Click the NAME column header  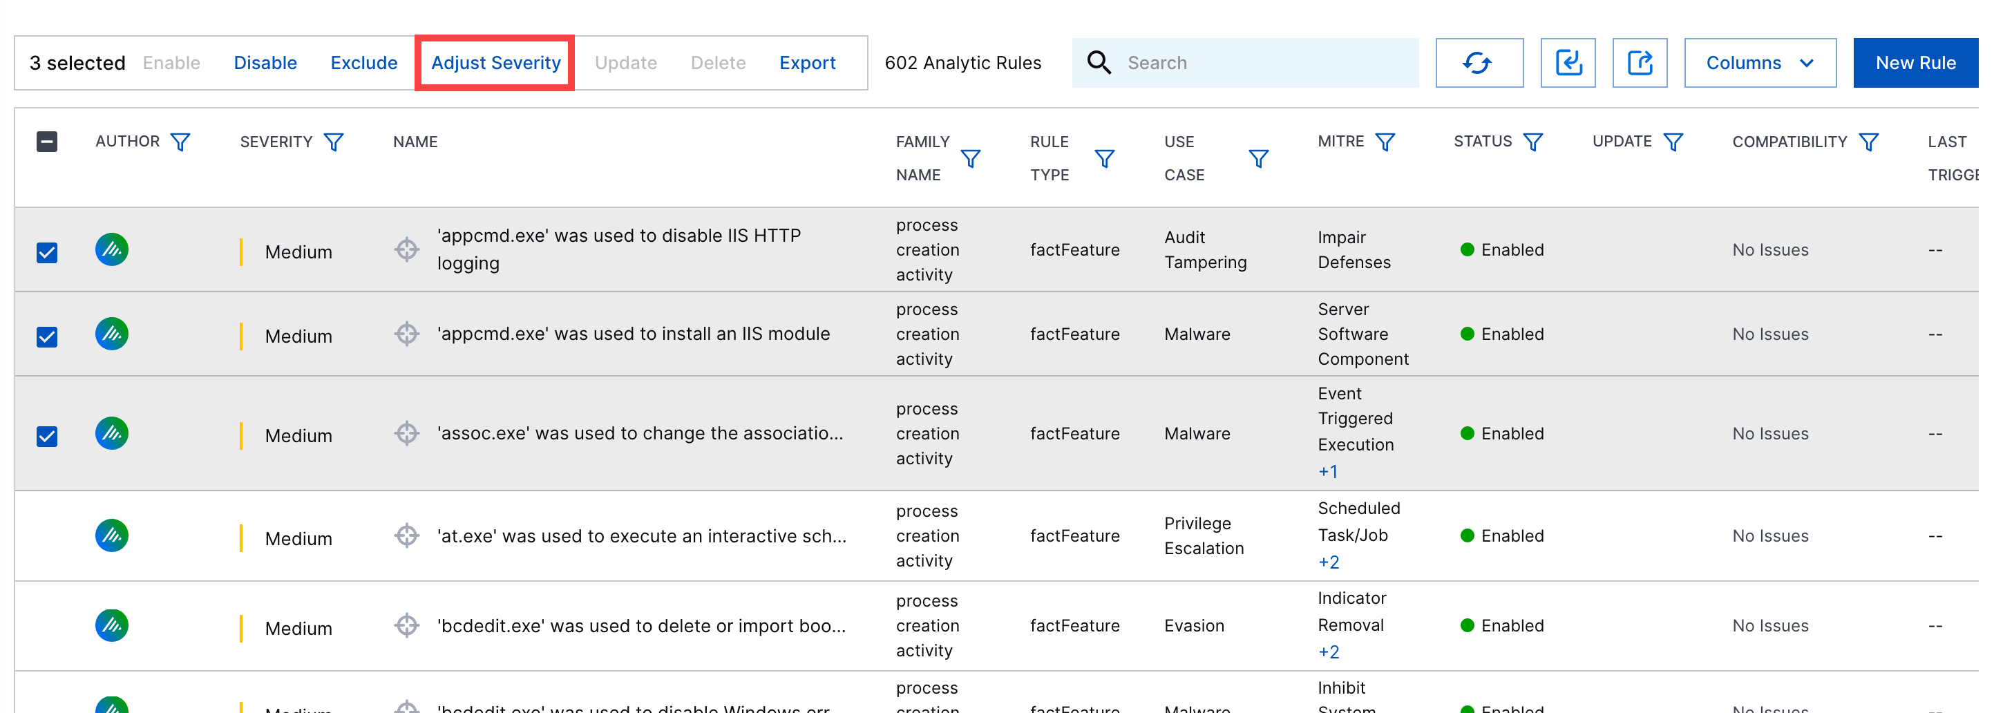coord(415,142)
